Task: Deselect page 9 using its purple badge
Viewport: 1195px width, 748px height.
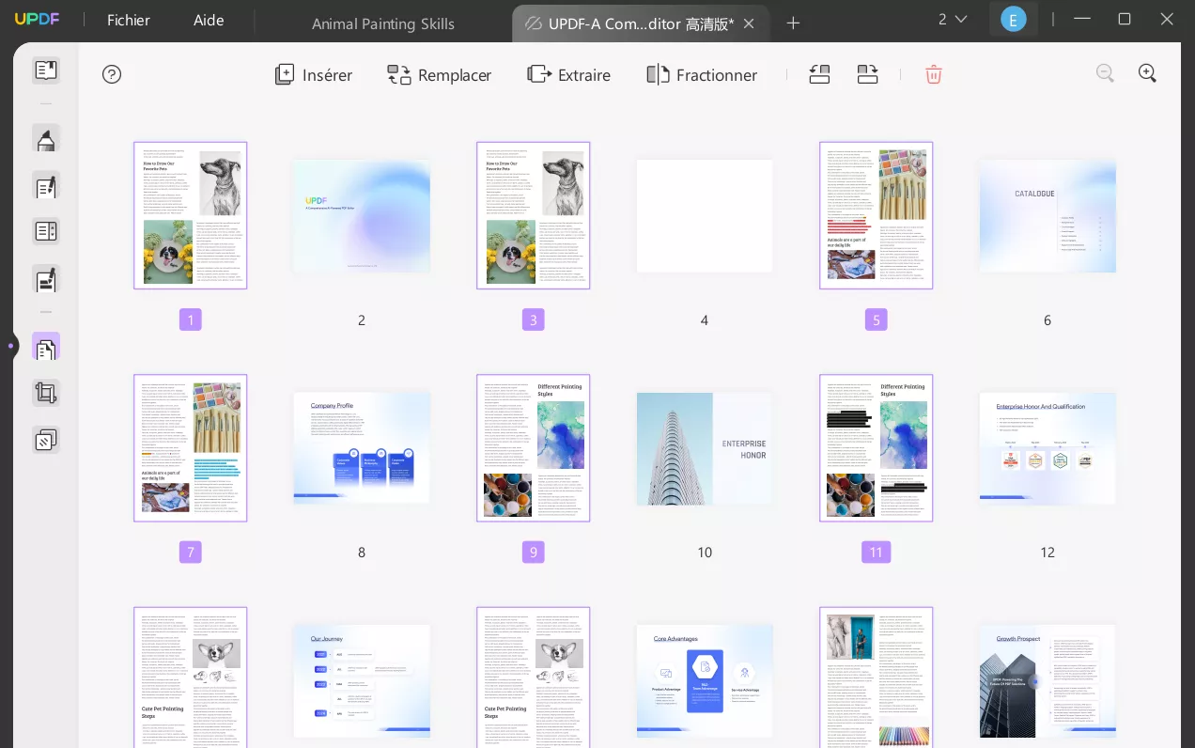Action: [534, 552]
